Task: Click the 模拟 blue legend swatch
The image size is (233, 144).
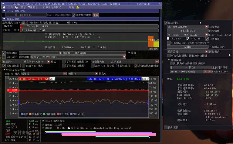Action: coord(22,114)
